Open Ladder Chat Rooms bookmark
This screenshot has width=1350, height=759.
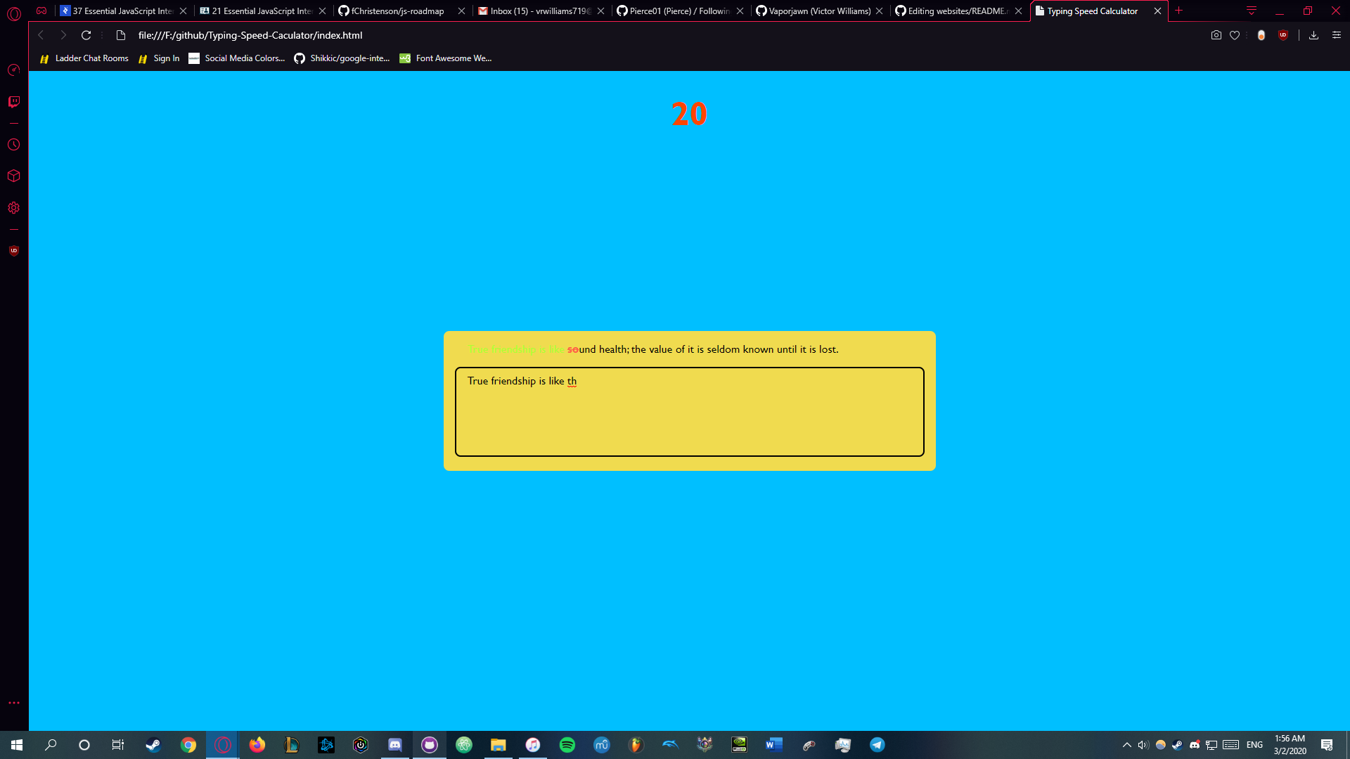point(84,58)
